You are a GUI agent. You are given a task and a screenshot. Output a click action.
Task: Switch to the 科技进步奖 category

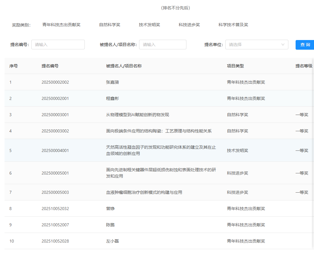coord(189,25)
